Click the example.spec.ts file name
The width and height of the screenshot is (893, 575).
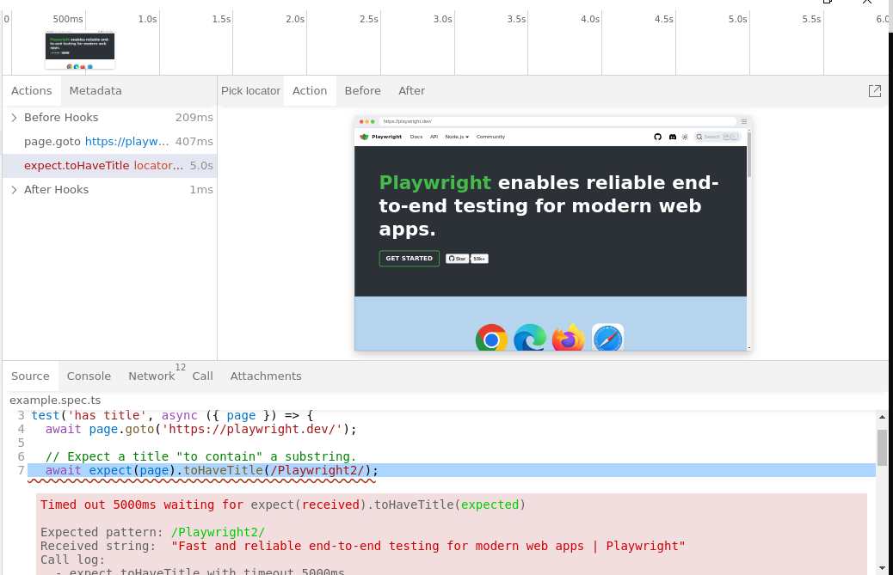(55, 401)
